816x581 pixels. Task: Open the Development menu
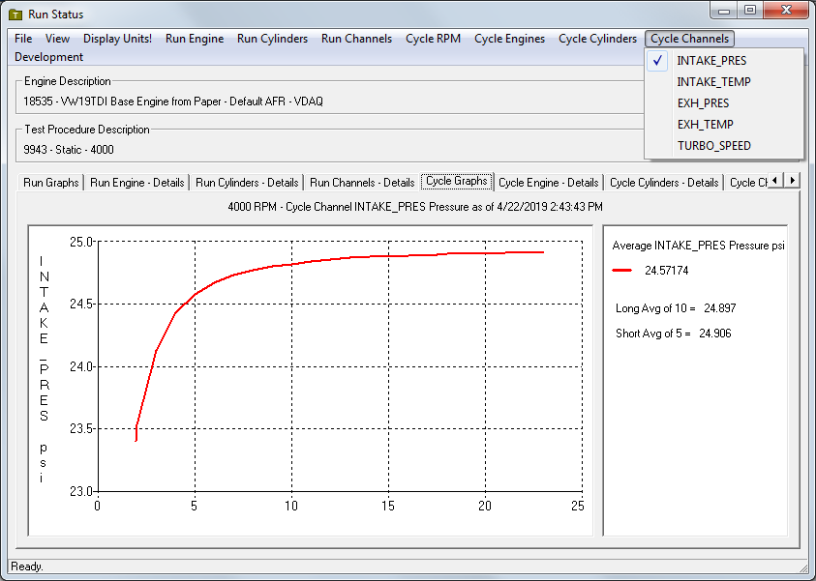coord(49,57)
